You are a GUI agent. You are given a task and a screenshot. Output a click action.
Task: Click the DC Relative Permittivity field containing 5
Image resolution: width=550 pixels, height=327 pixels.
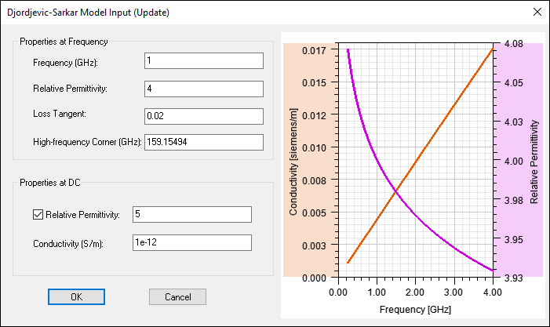tap(192, 214)
